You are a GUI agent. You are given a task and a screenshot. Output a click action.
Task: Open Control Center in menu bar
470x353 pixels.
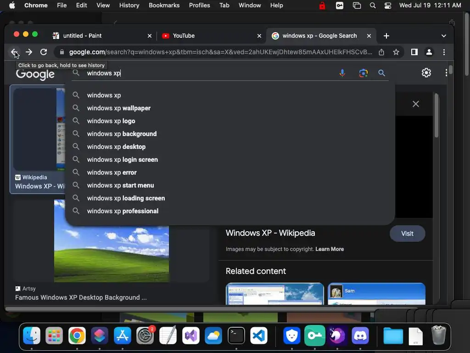click(387, 6)
